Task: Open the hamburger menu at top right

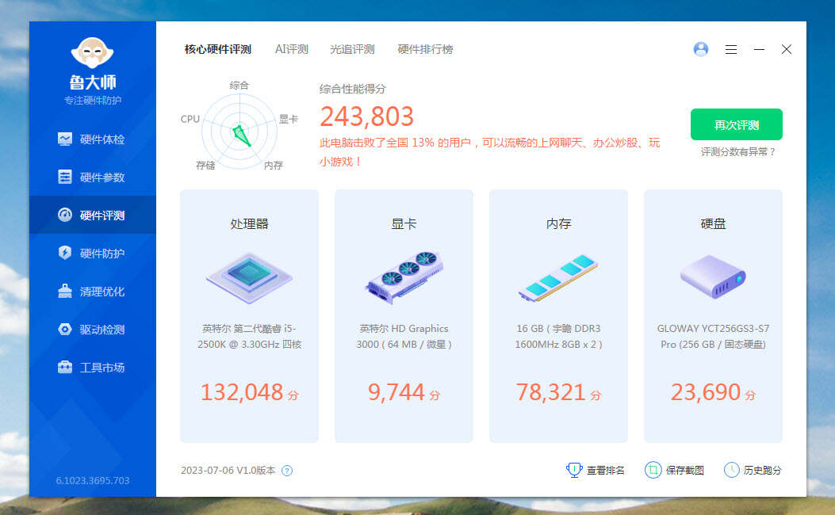Action: point(731,49)
